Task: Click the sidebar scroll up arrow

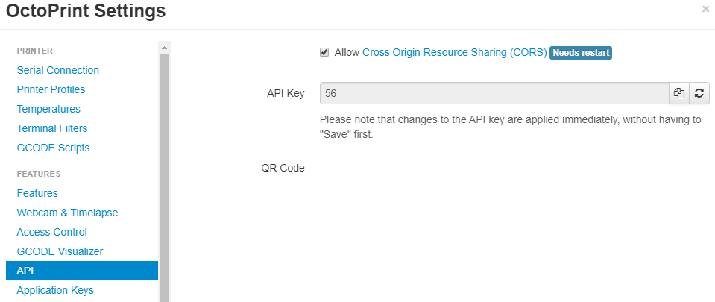Action: pos(164,48)
